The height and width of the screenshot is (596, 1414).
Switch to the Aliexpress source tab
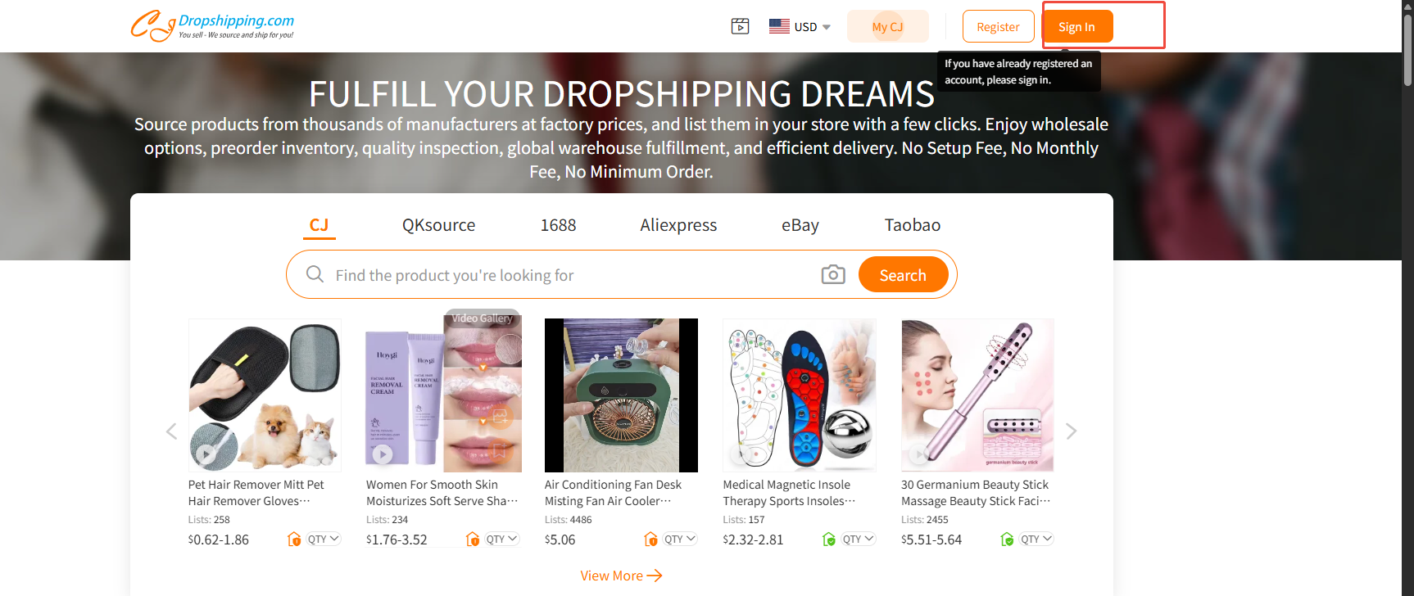678,225
